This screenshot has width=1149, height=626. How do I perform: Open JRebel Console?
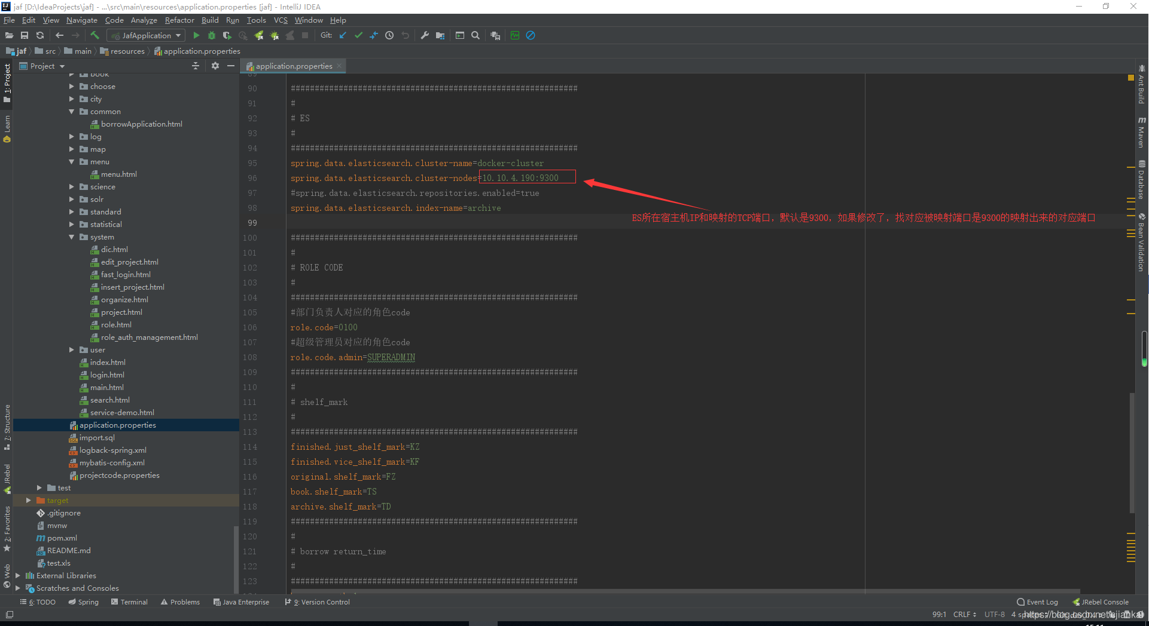[1101, 602]
